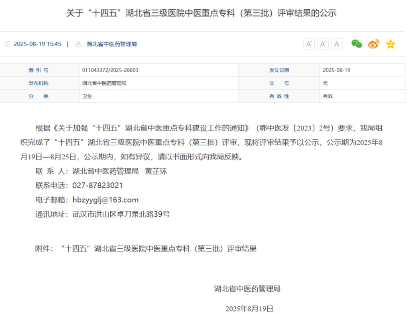Share the notice via Weibo icon
This screenshot has height=314, width=411.
click(x=373, y=44)
